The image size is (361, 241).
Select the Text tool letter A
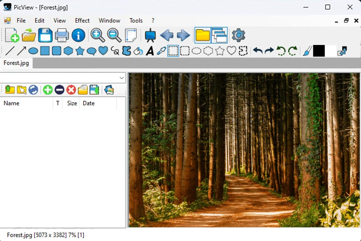pyautogui.click(x=150, y=51)
